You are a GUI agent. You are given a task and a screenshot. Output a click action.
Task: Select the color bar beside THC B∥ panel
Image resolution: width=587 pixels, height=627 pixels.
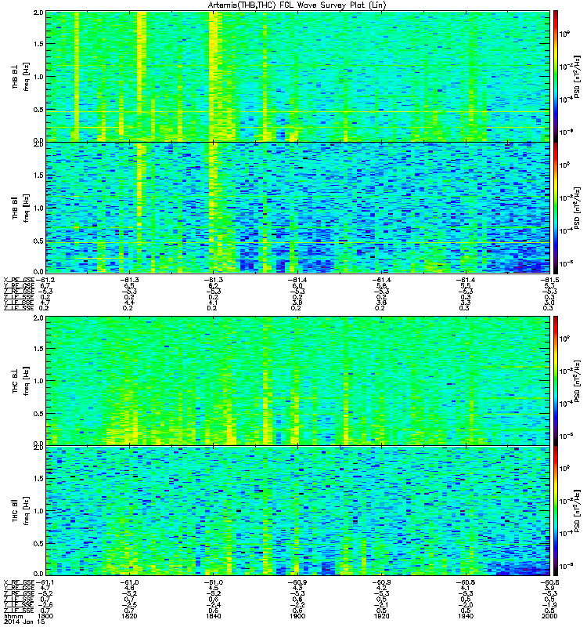pyautogui.click(x=556, y=511)
